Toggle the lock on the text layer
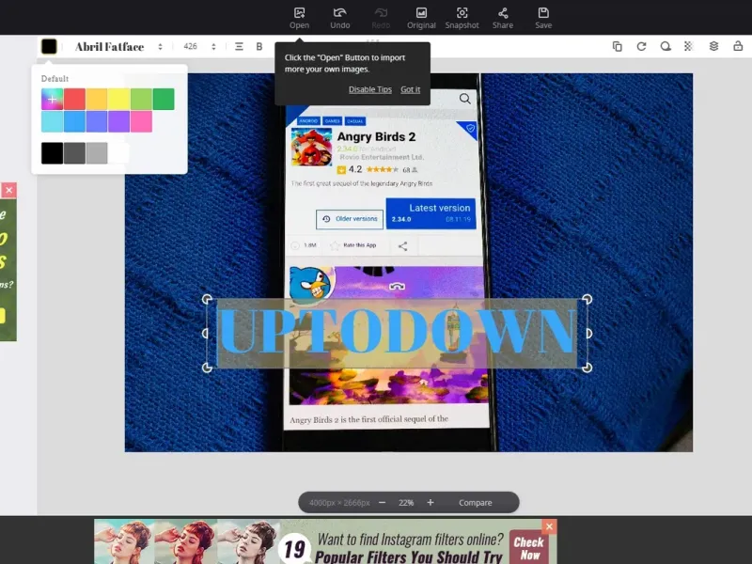 pyautogui.click(x=738, y=46)
